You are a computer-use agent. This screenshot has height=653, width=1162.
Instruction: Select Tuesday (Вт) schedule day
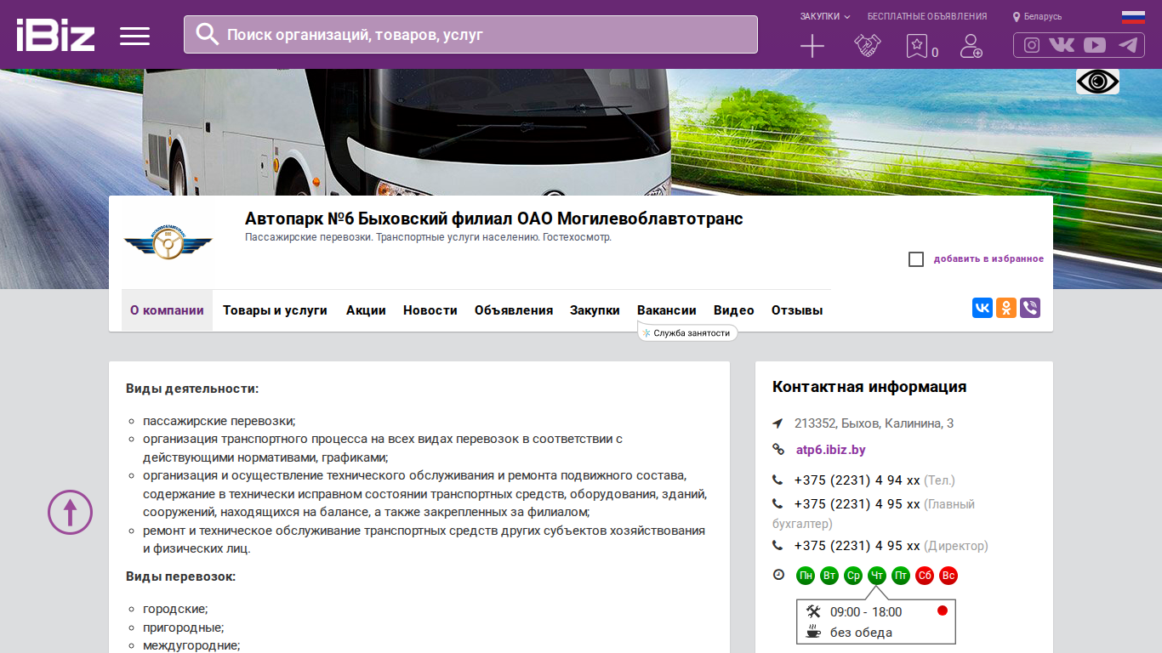[829, 576]
